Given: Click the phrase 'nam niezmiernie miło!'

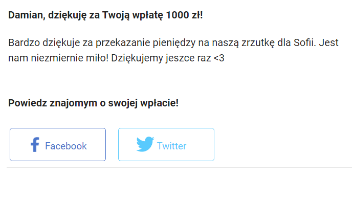Looking at the screenshot, I should (x=58, y=58).
